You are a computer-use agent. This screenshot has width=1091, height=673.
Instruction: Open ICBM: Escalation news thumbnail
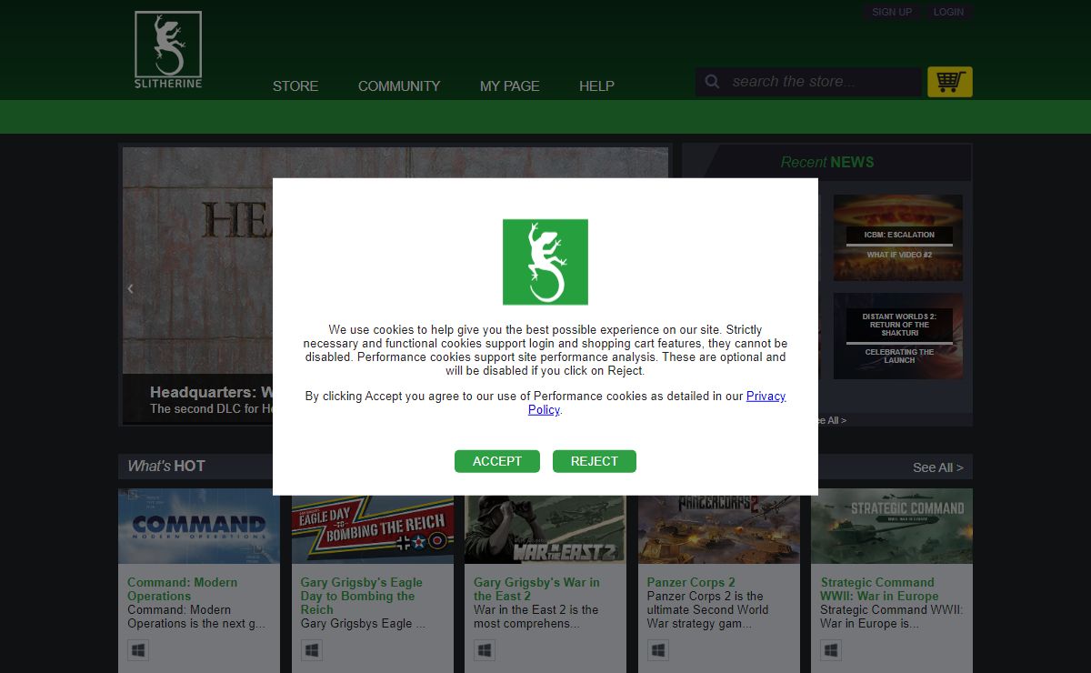898,237
